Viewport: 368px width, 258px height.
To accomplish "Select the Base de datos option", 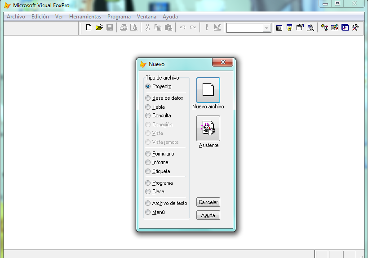I will 148,98.
